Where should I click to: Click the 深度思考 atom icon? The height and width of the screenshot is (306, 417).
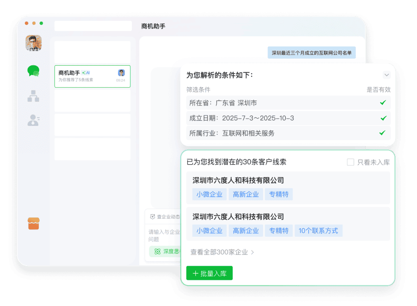point(157,251)
